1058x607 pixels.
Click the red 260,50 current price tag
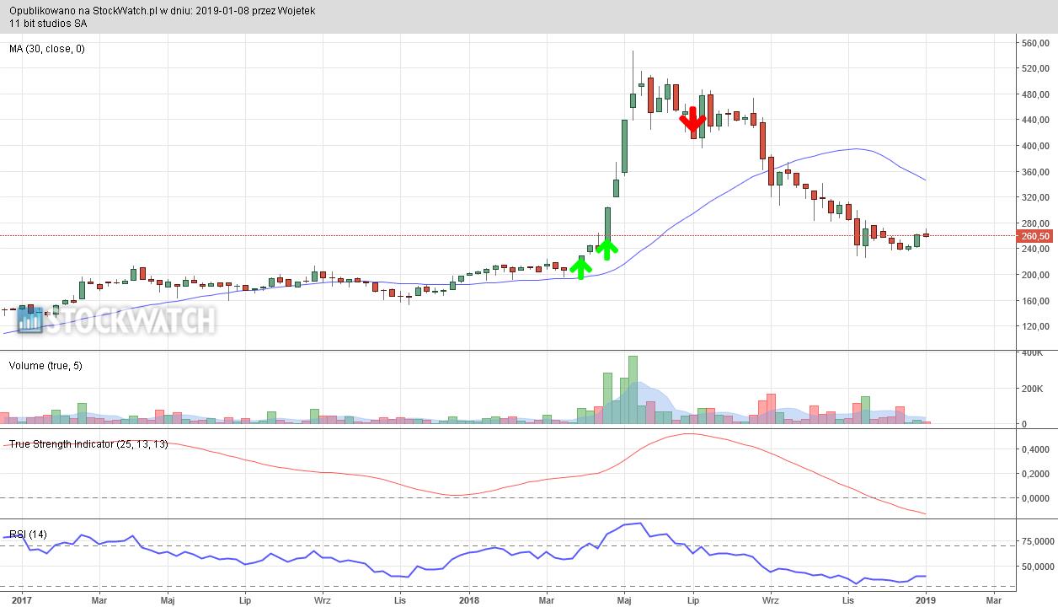(x=1034, y=236)
